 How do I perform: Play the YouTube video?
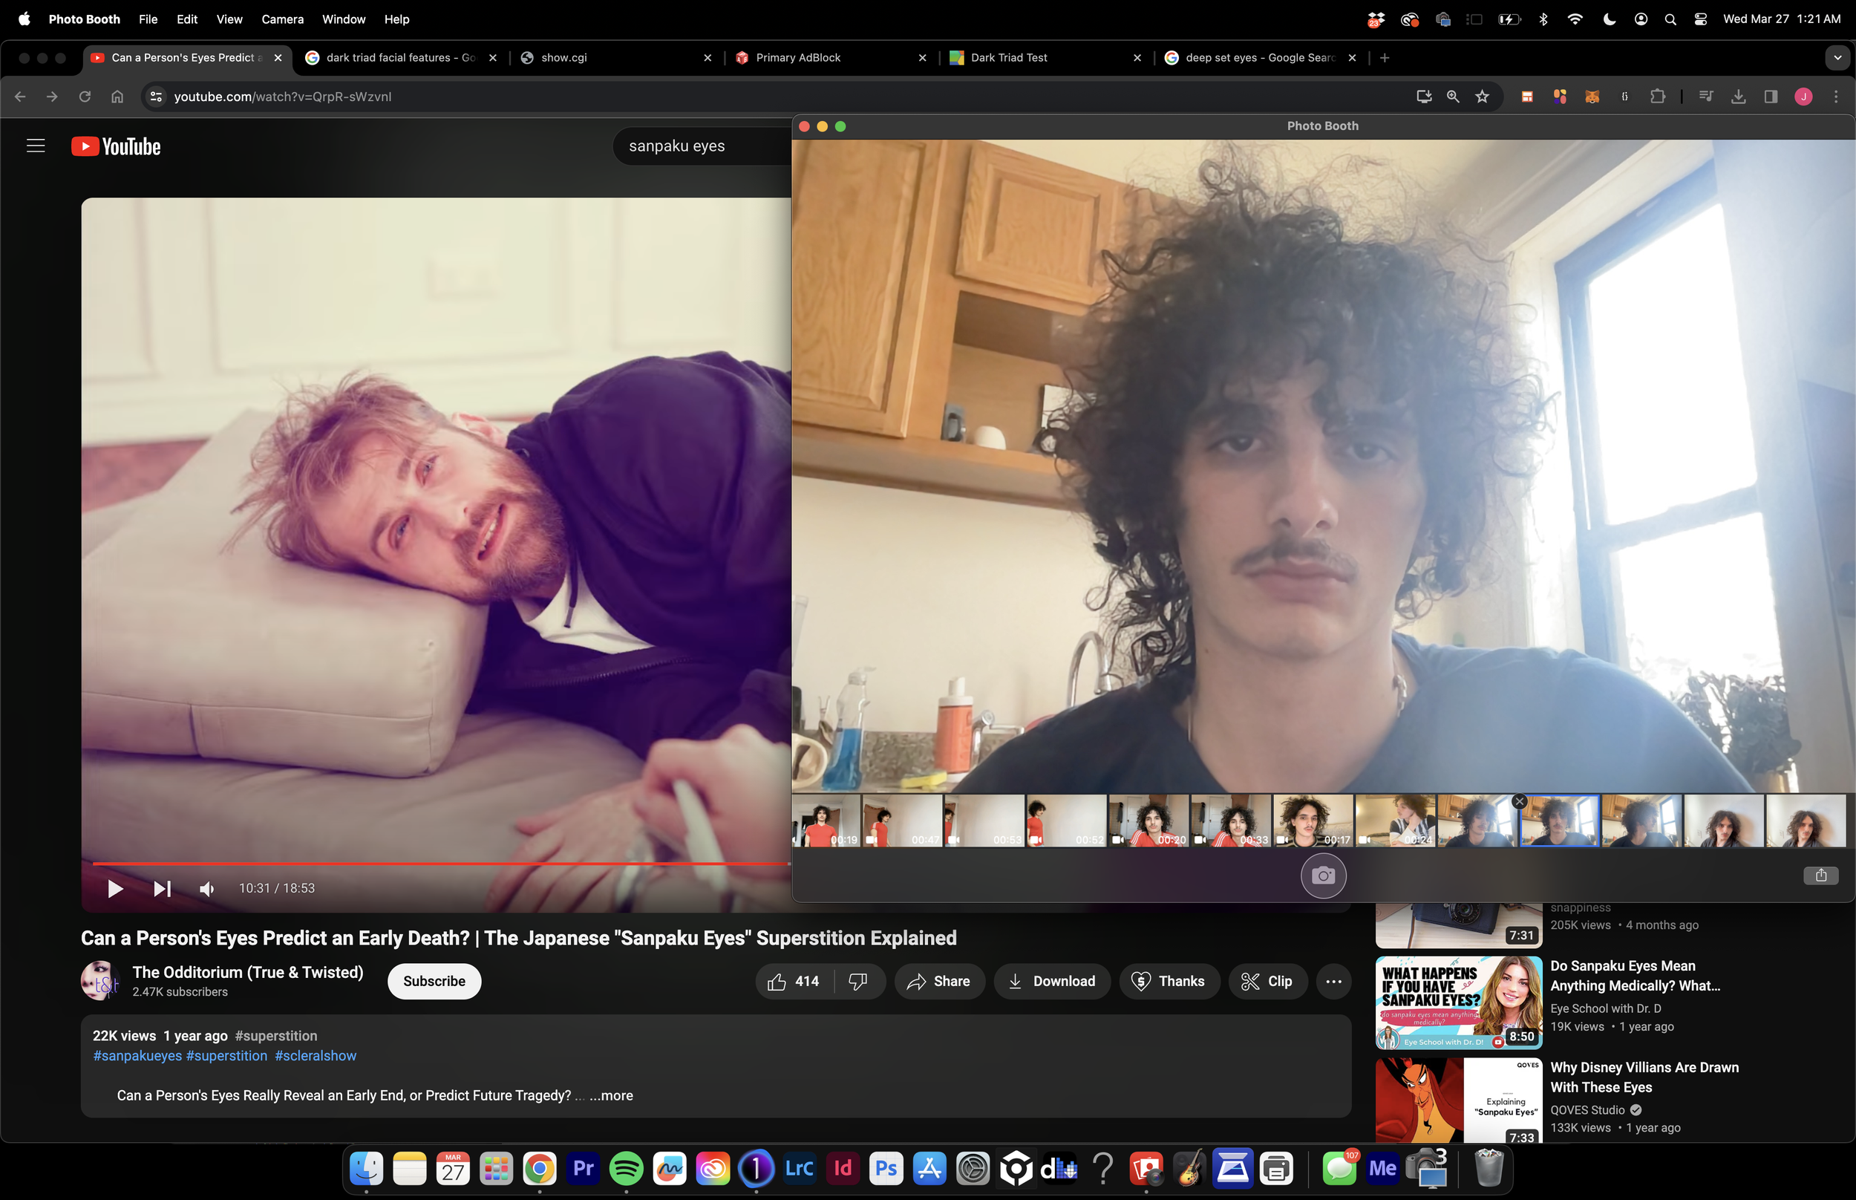[115, 888]
